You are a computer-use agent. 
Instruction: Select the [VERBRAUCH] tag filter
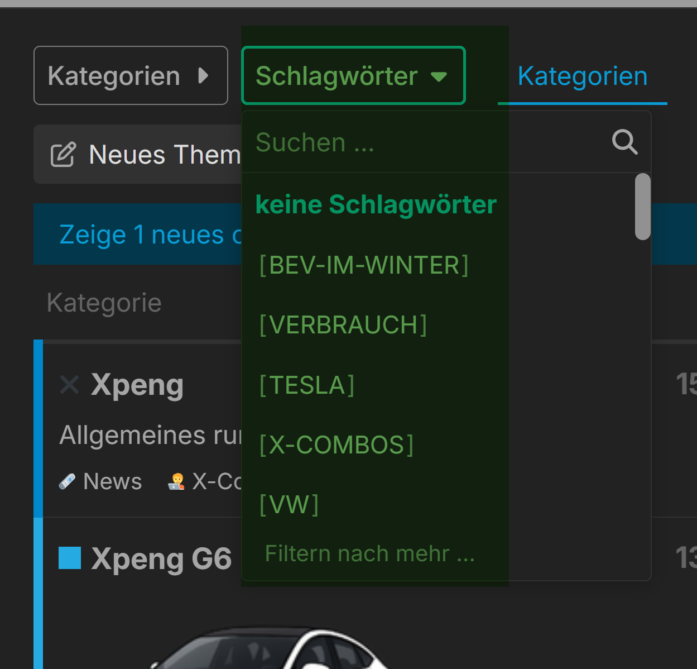pyautogui.click(x=343, y=325)
